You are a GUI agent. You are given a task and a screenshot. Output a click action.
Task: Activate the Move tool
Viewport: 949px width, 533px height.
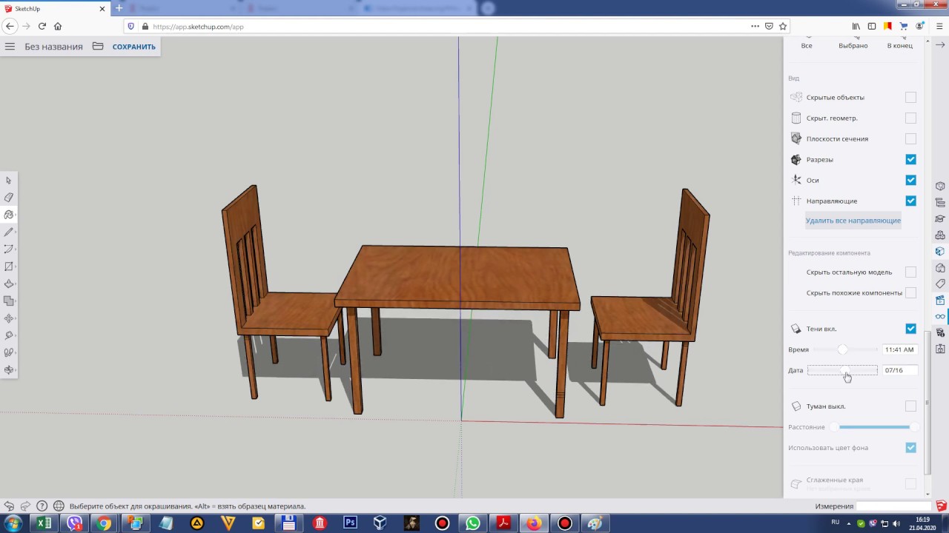point(9,318)
